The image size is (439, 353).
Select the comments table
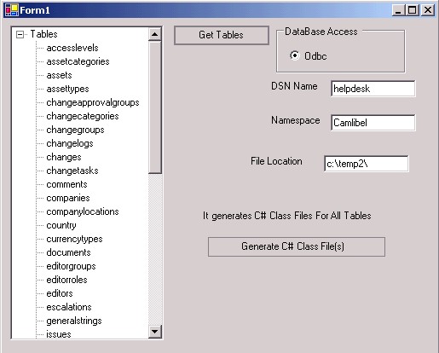tap(66, 184)
